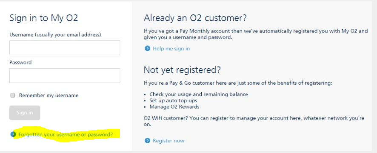Focus the Password text box

click(65, 75)
